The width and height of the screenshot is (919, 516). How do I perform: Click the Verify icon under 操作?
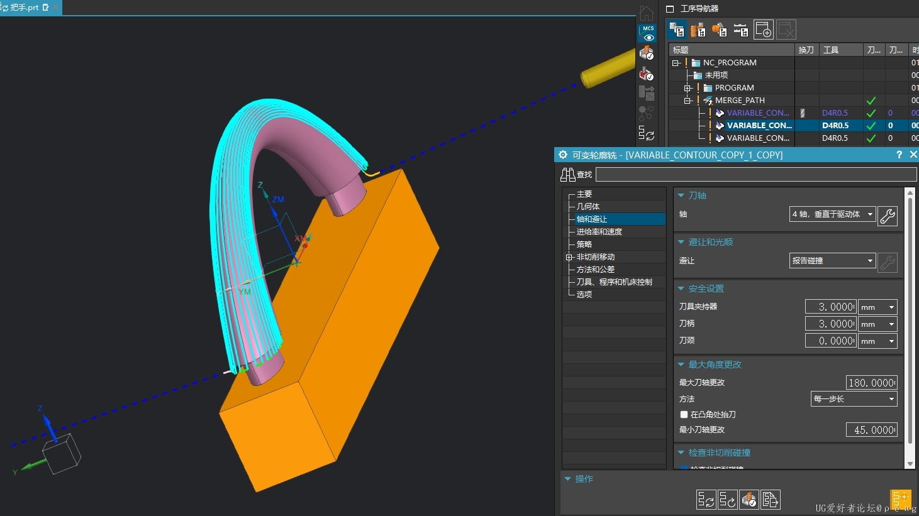749,500
